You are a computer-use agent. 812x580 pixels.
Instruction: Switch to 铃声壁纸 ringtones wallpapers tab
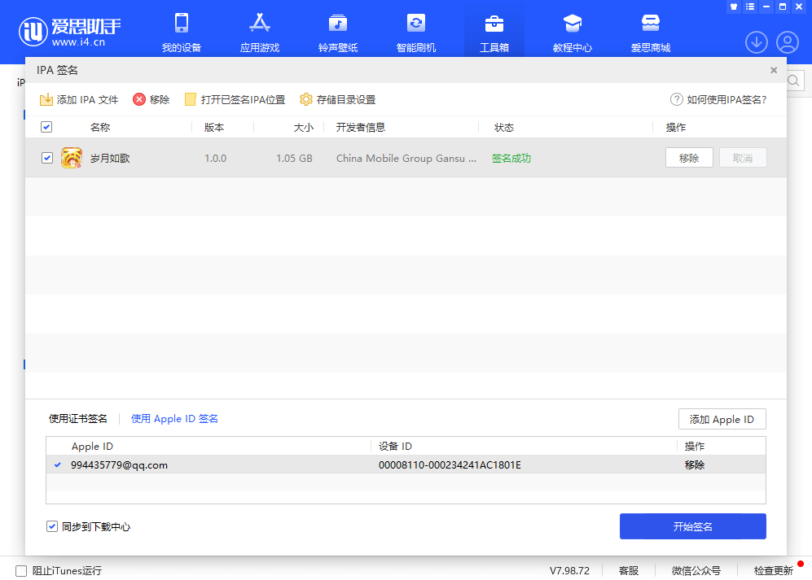pyautogui.click(x=338, y=33)
